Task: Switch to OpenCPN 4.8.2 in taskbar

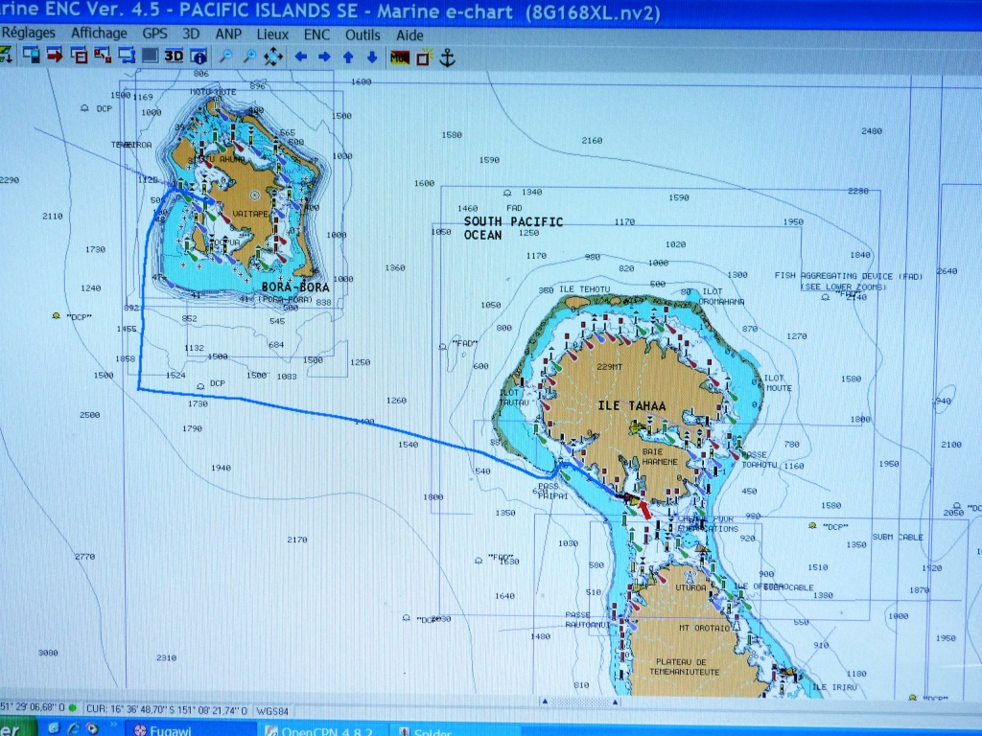Action: (x=324, y=731)
